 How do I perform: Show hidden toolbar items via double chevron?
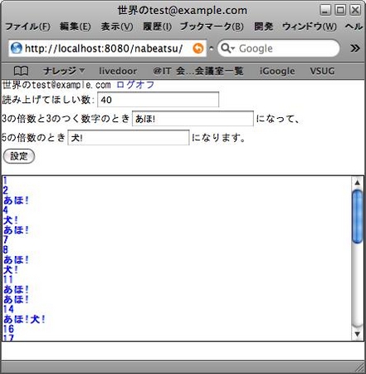pos(355,48)
